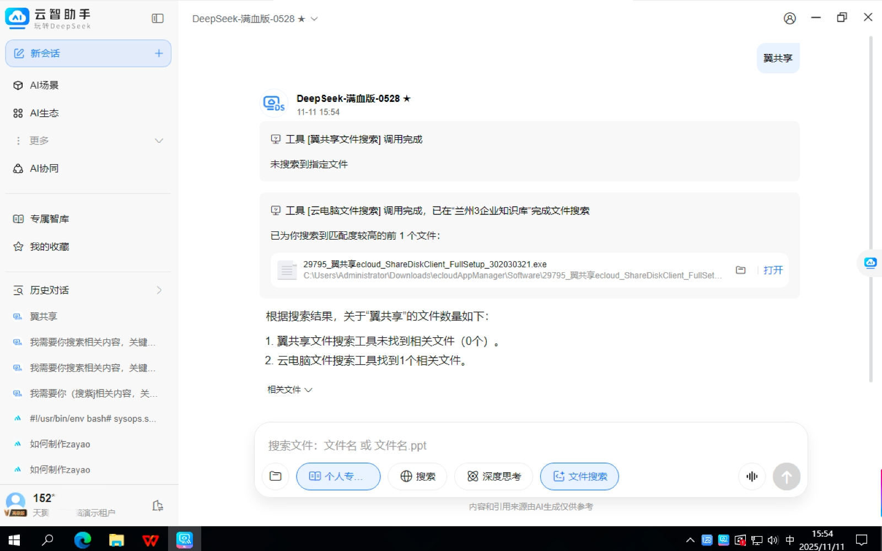Viewport: 882px width, 551px height.
Task: Open the volume control in the system tray
Action: point(773,540)
